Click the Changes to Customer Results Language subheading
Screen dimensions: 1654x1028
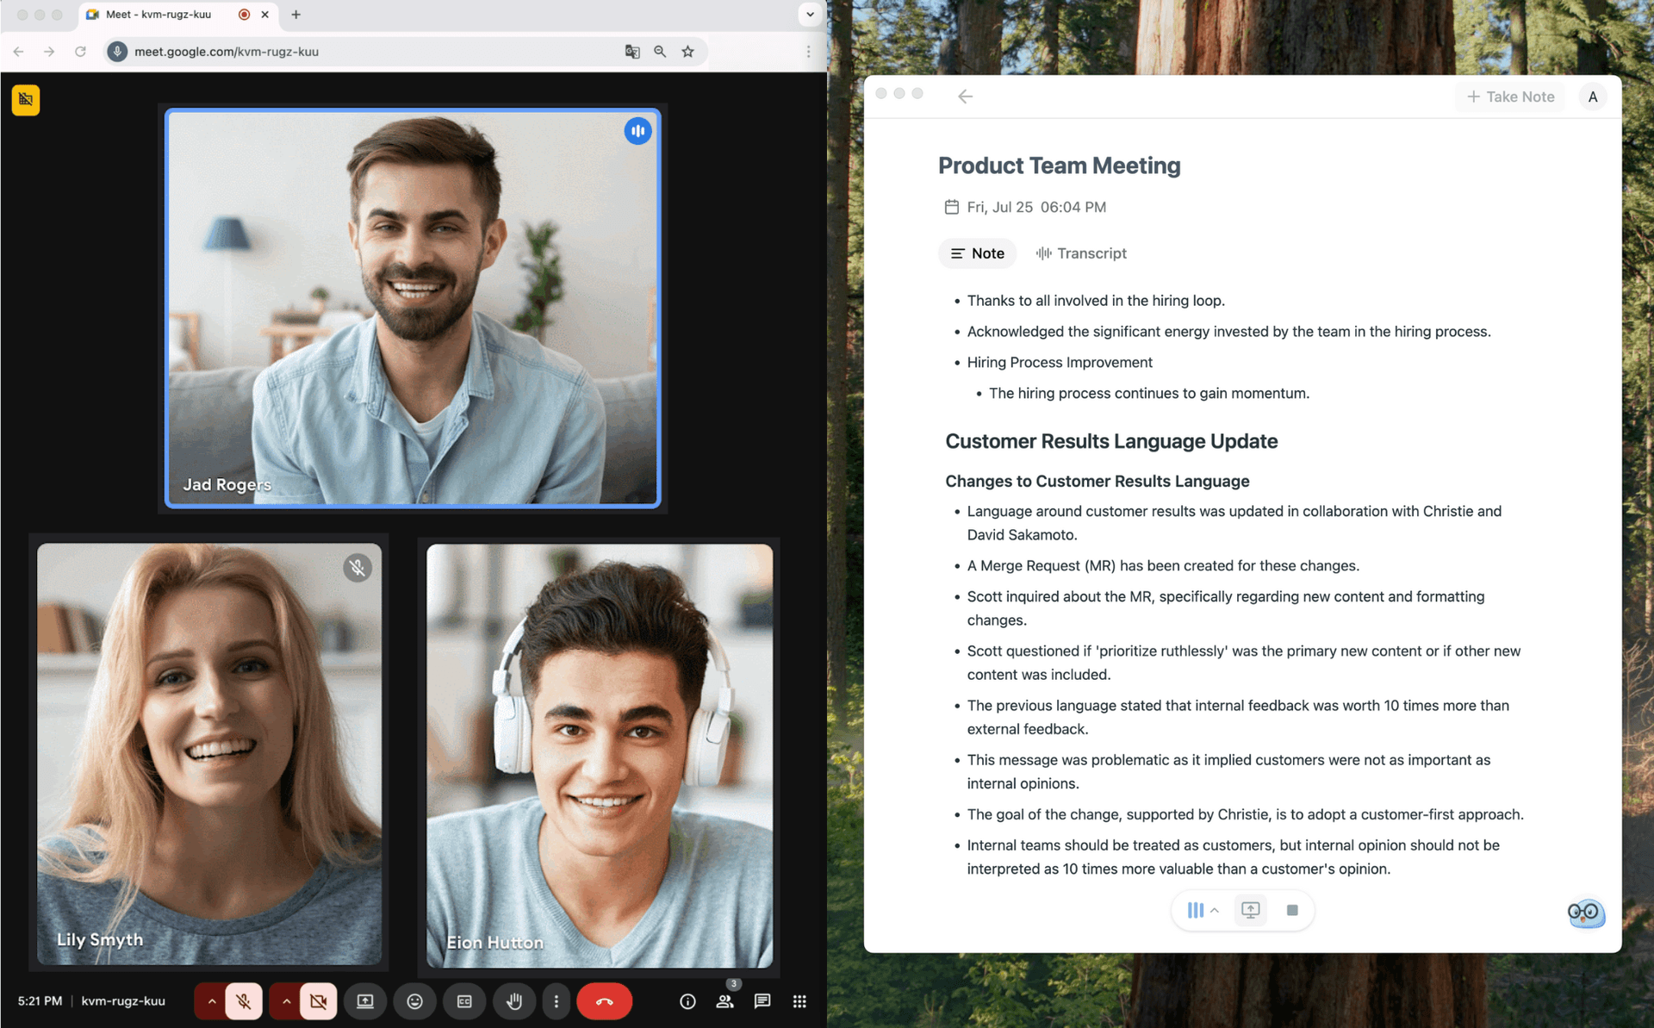pyautogui.click(x=1097, y=481)
